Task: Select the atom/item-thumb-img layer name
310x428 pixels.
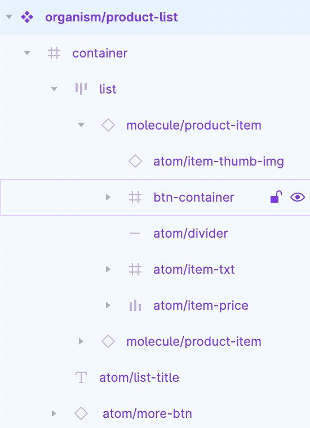Action: [x=219, y=161]
